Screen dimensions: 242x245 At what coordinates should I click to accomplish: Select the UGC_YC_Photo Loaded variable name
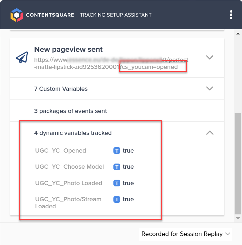(x=69, y=183)
